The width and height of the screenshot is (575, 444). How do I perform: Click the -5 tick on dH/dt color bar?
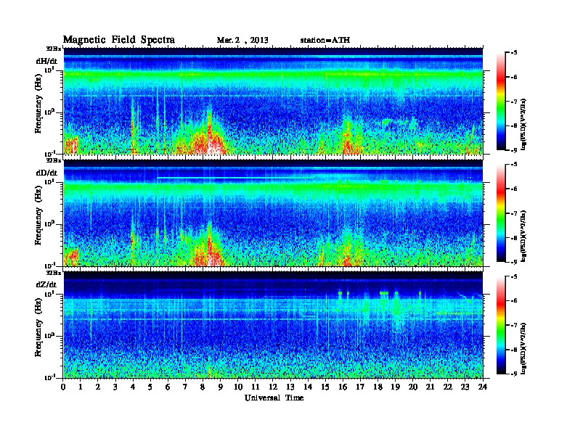(514, 53)
